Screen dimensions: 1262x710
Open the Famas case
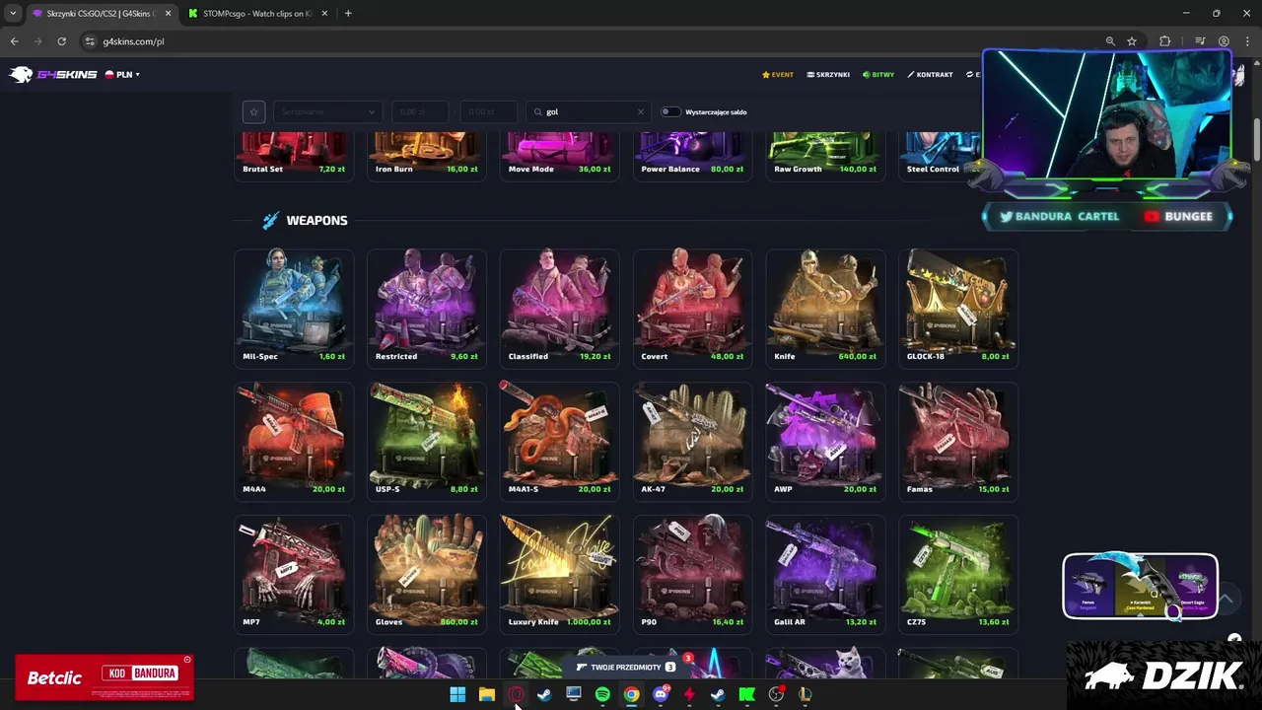point(958,440)
